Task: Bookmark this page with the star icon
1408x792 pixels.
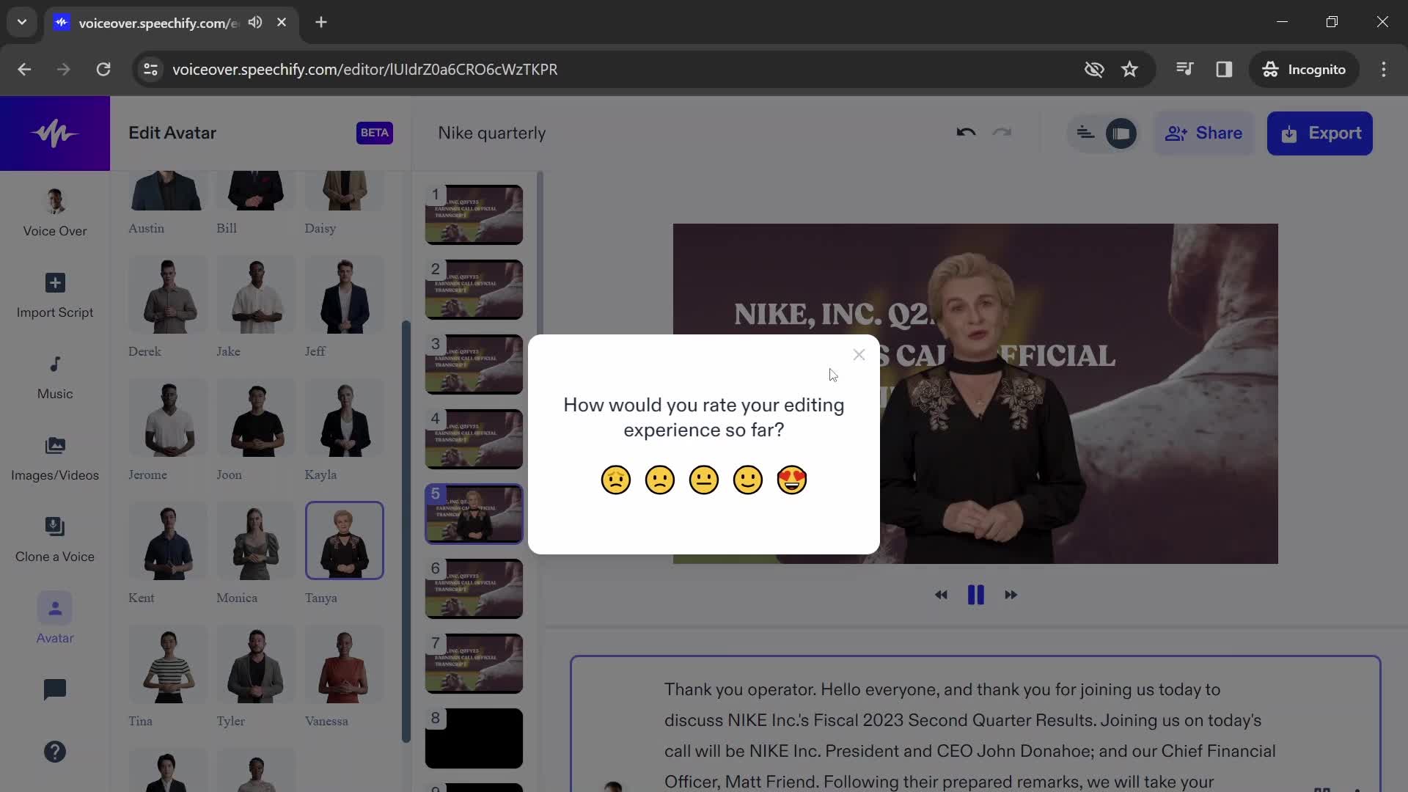Action: pos(1129,69)
